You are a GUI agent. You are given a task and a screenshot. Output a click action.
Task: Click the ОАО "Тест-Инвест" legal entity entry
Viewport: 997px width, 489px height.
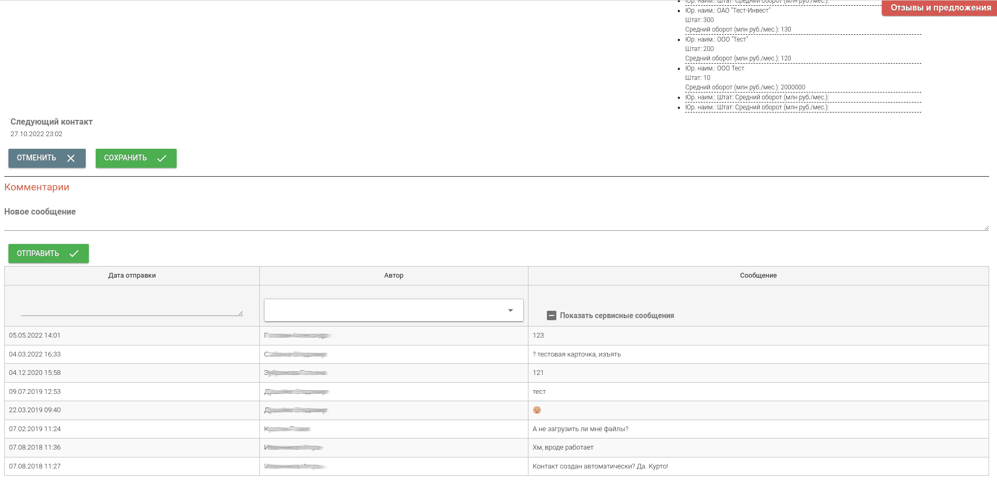coord(727,11)
